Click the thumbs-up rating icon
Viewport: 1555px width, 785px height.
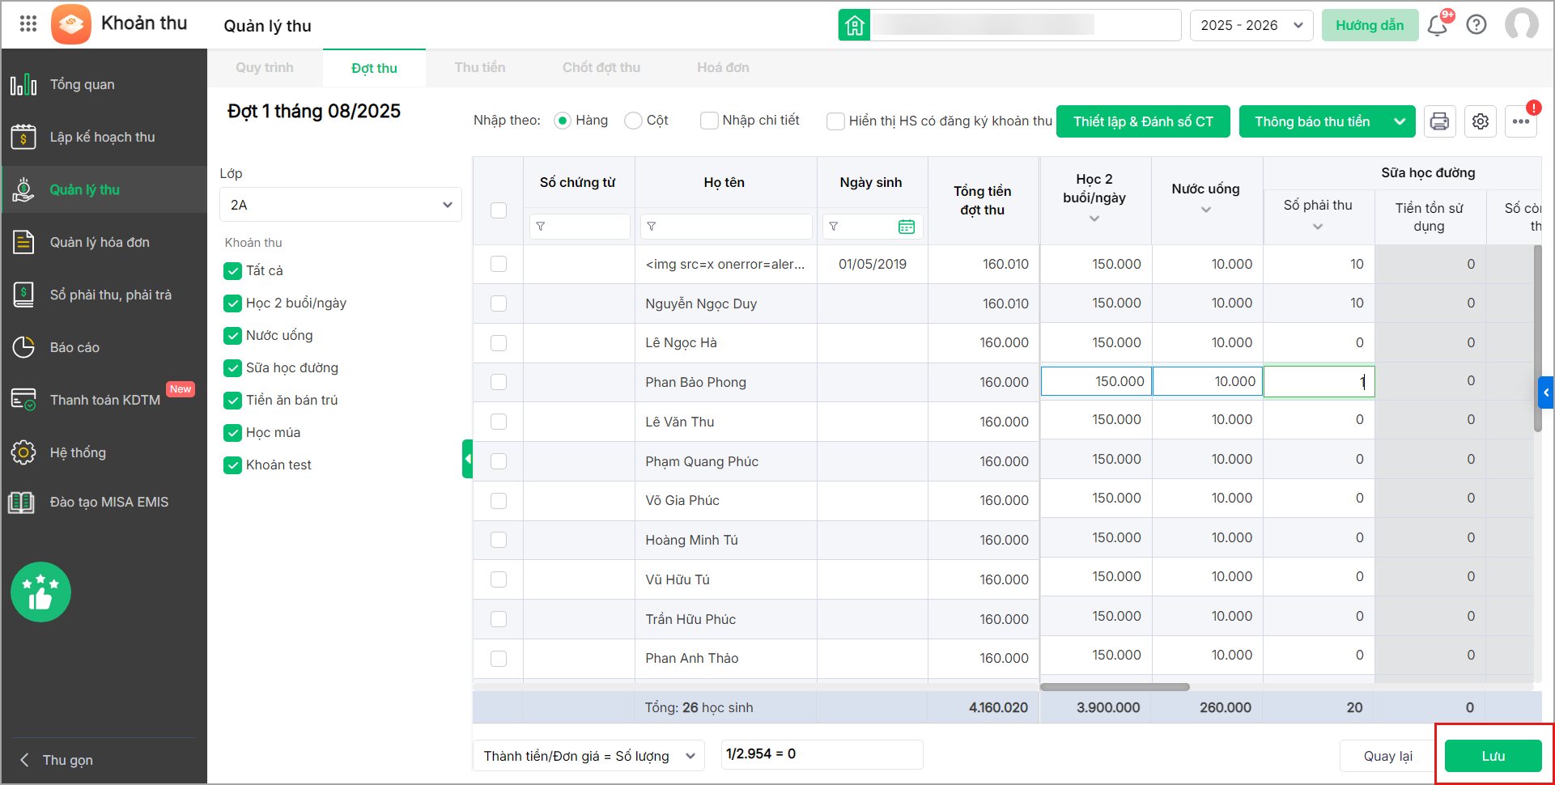[x=40, y=592]
